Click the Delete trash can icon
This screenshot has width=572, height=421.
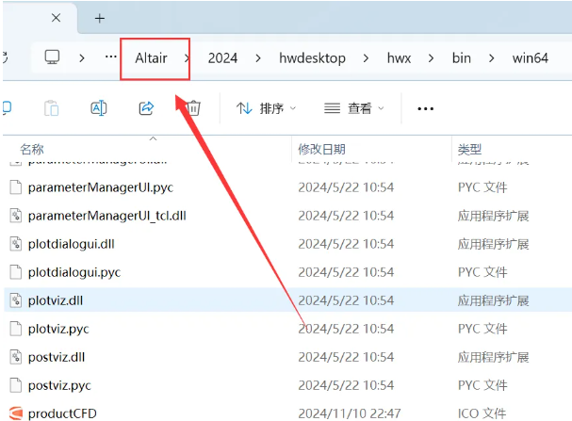[193, 108]
